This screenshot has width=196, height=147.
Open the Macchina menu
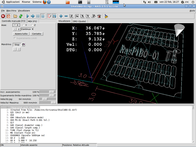point(11,10)
